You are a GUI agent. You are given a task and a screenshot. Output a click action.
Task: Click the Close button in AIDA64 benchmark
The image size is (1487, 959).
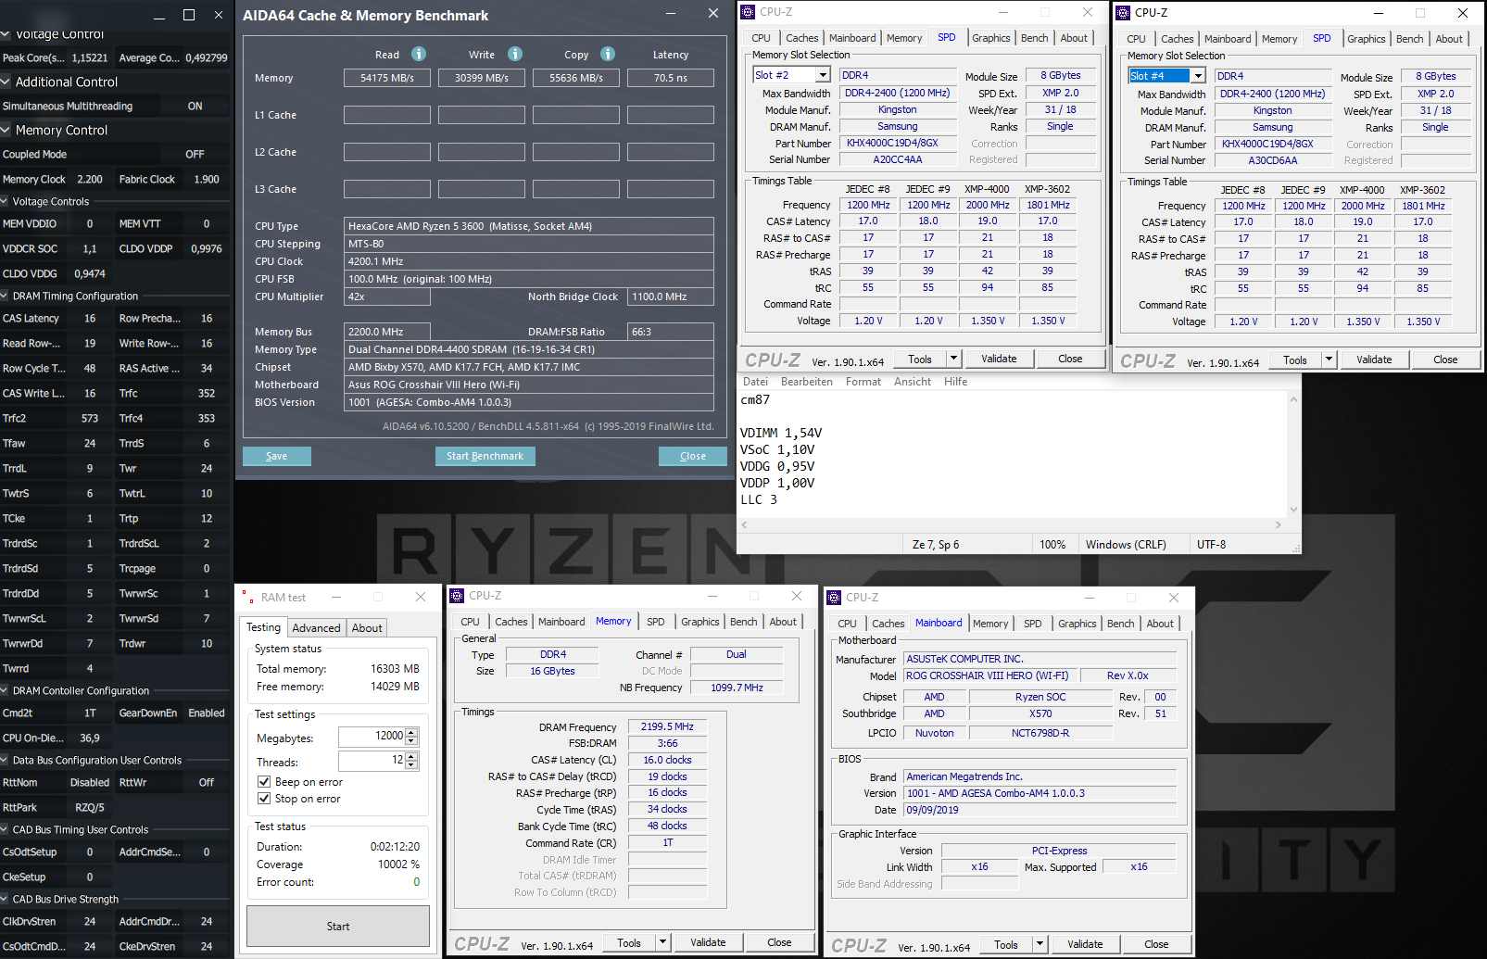pos(693,456)
